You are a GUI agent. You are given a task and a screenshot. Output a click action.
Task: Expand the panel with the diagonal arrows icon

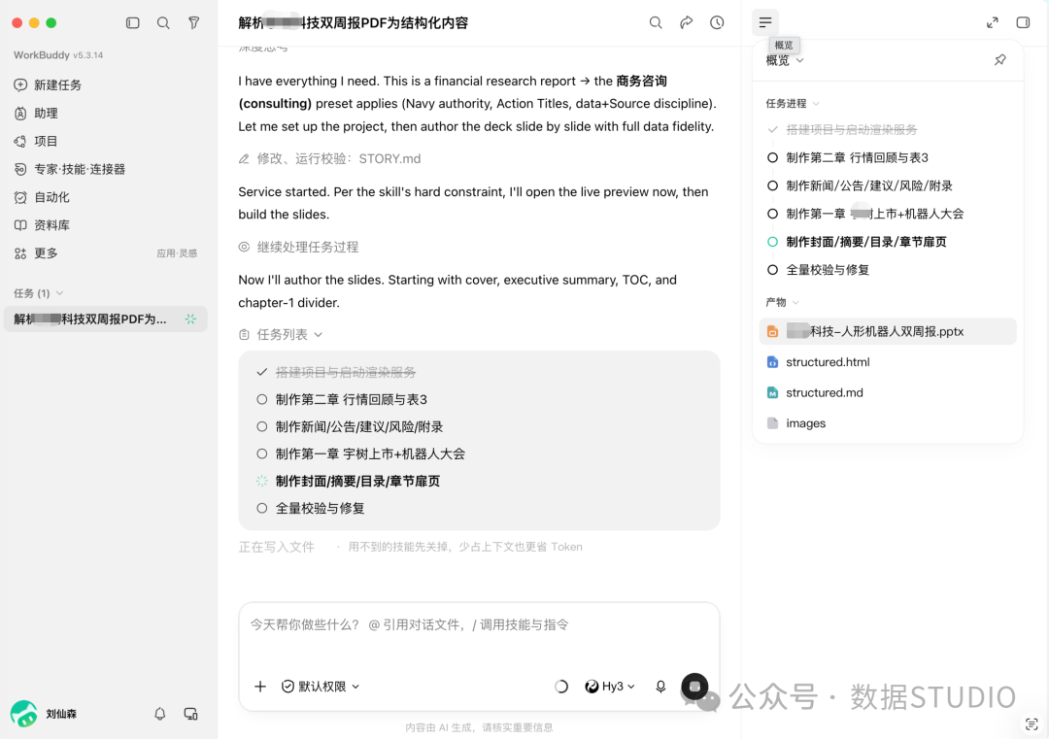992,22
